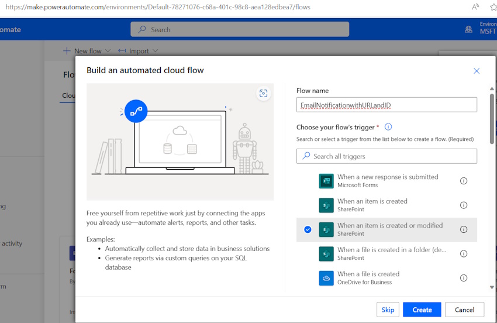
Task: Click SharePoint icon for 'item is created or modified'
Action: (326, 229)
